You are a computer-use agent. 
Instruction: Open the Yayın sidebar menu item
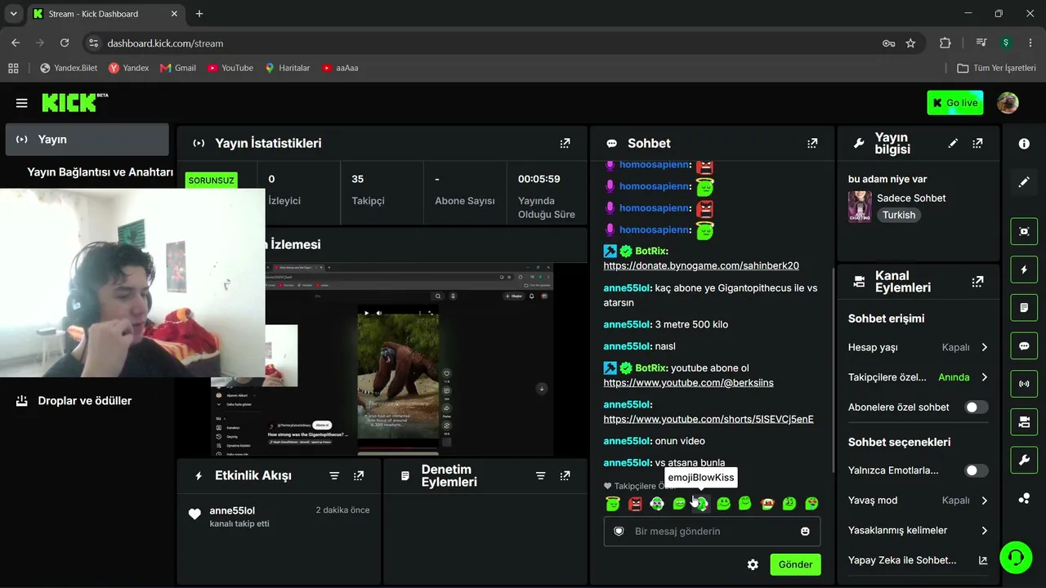[87, 140]
